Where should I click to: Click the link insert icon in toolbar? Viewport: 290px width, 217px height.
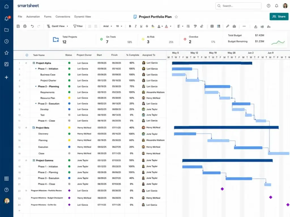pos(228,26)
